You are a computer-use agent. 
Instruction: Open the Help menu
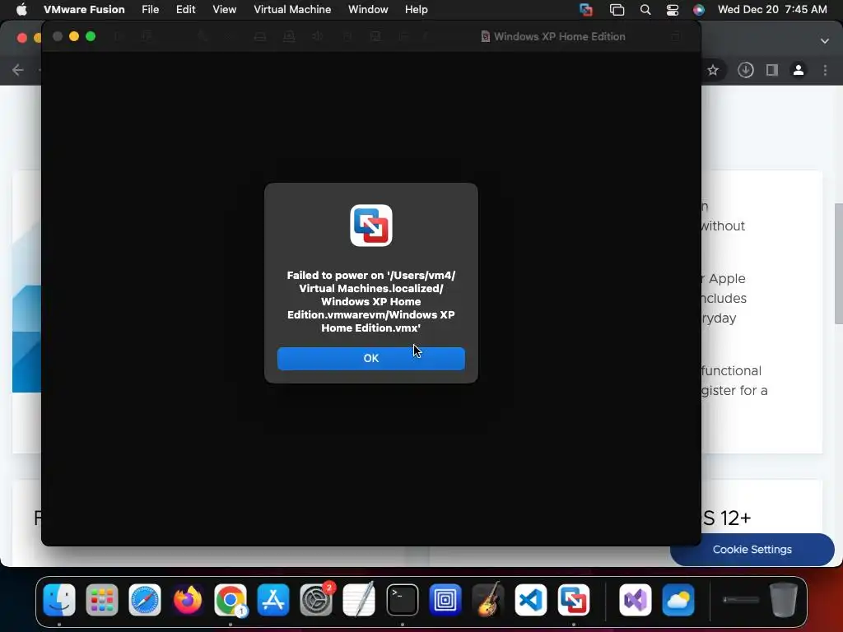(416, 9)
